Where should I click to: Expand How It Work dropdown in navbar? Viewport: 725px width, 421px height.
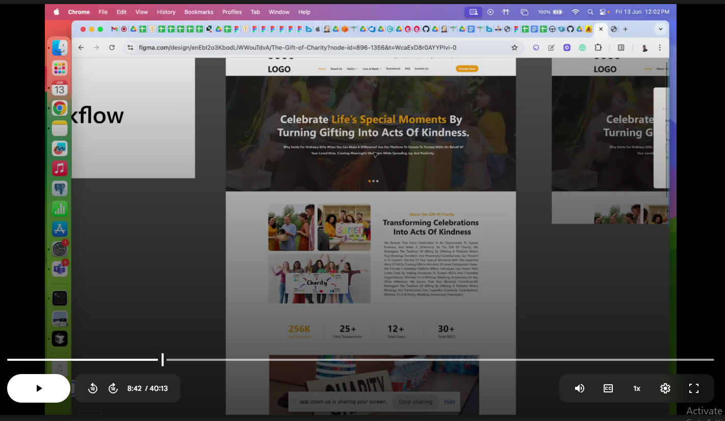372,68
